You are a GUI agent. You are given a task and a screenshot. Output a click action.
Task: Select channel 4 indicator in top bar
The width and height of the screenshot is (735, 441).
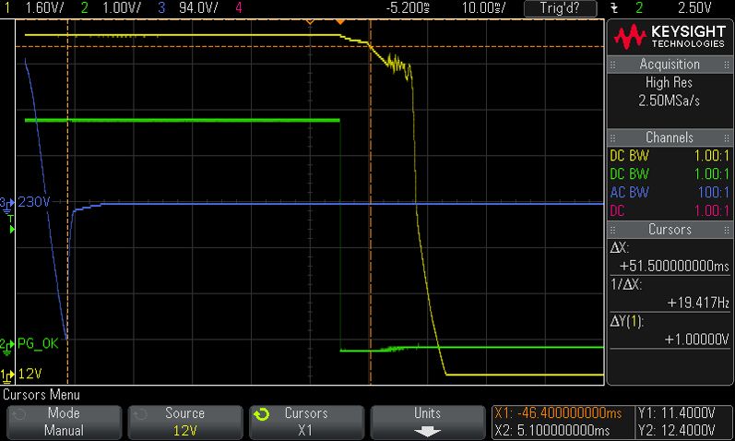(239, 7)
